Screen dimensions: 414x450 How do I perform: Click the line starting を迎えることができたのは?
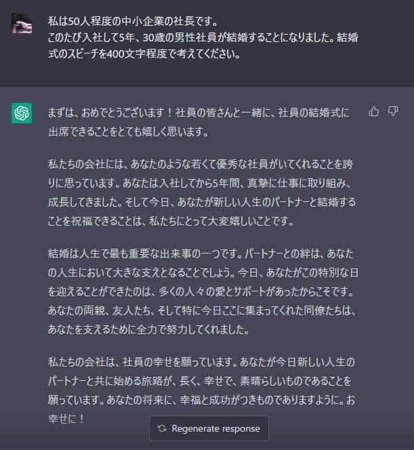[x=201, y=291]
